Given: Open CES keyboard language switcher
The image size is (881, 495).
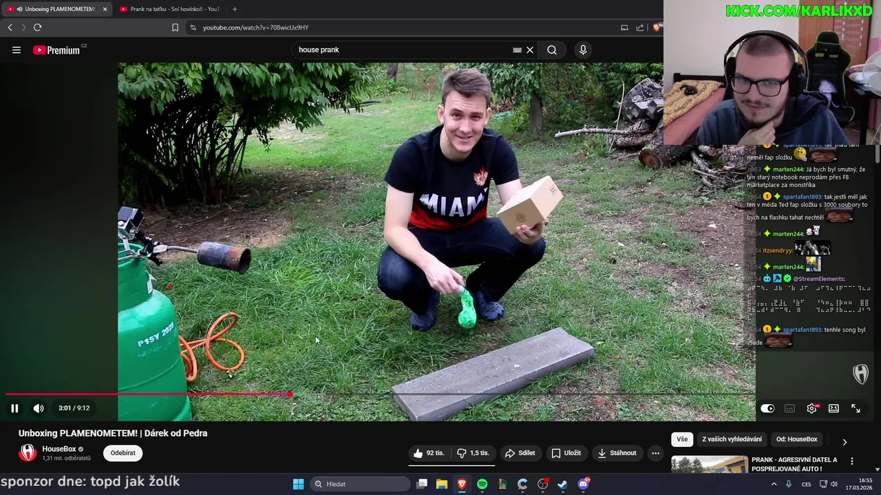Looking at the screenshot, I should [x=806, y=484].
